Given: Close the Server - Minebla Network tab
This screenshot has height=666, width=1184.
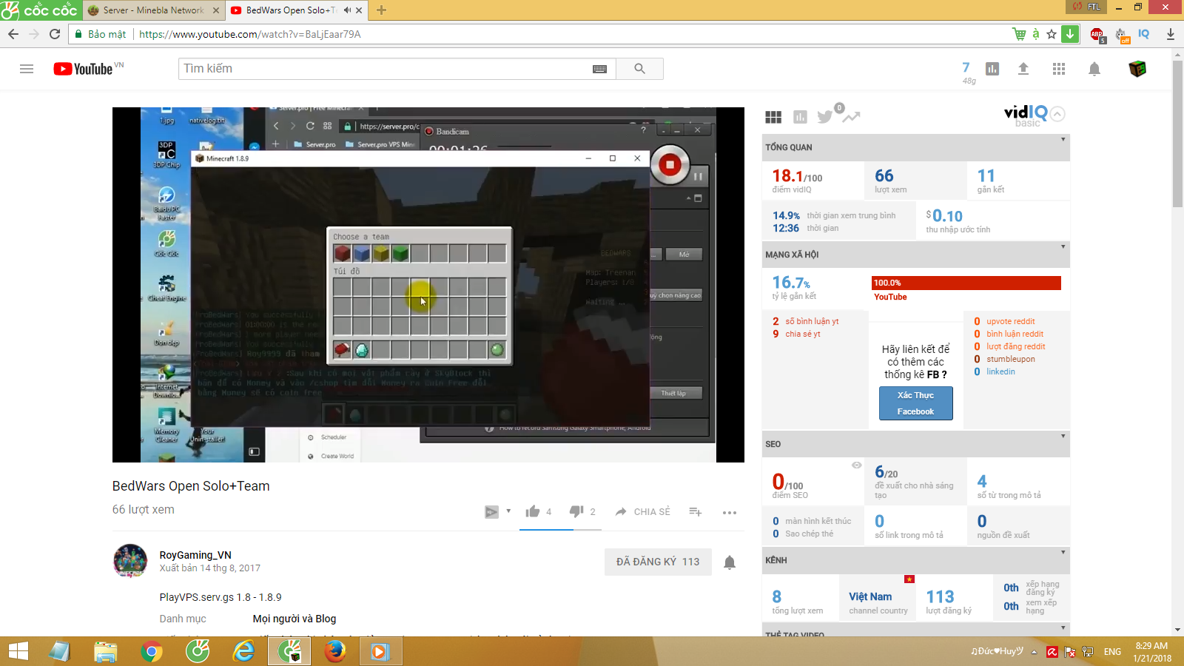Looking at the screenshot, I should pyautogui.click(x=216, y=10).
